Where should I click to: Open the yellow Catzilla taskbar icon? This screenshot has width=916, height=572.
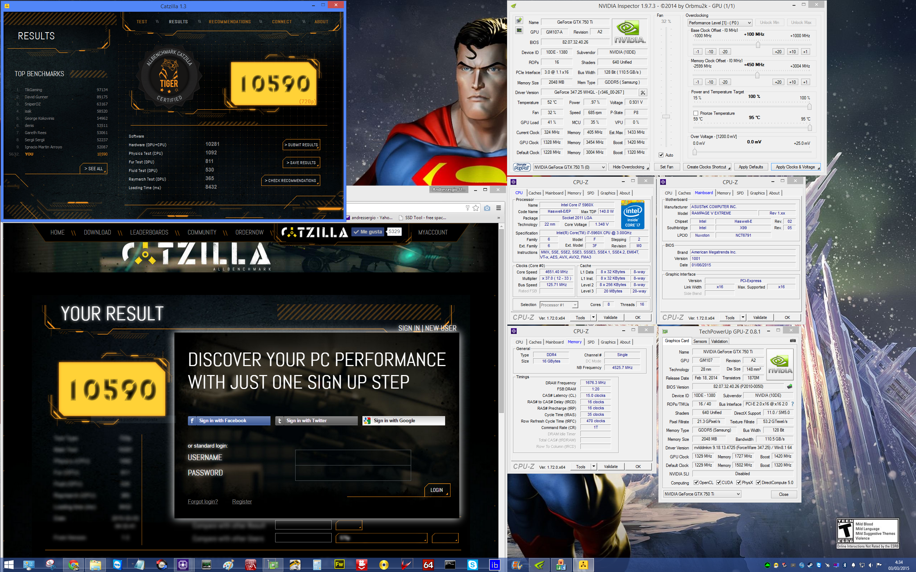pos(583,565)
